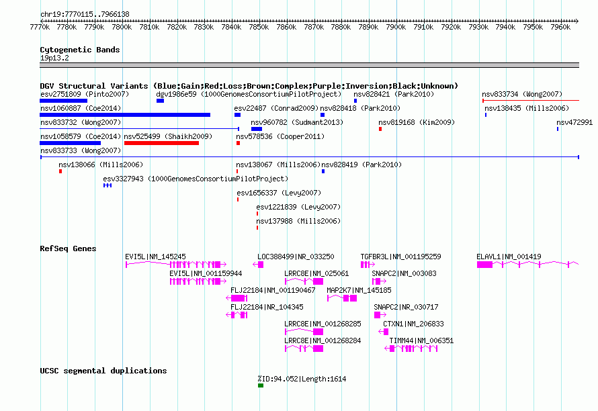Click the SNAPC2|NR_030717 gene label
The width and height of the screenshot is (598, 411).
(406, 307)
